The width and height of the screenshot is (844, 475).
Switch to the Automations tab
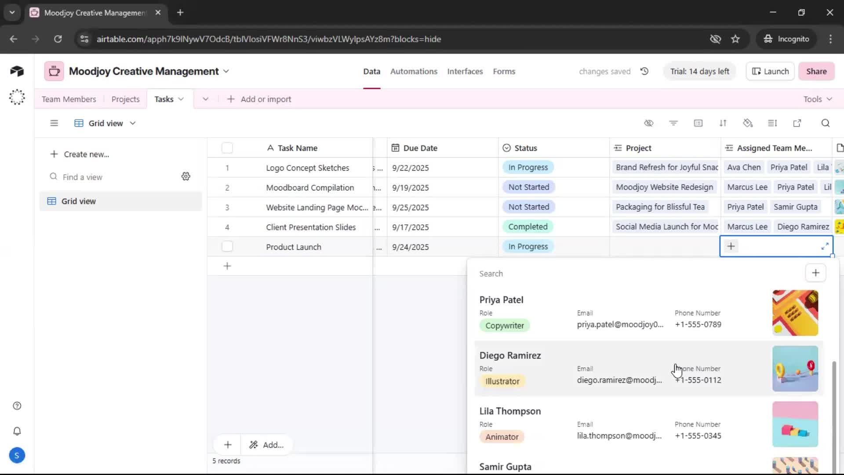[414, 71]
